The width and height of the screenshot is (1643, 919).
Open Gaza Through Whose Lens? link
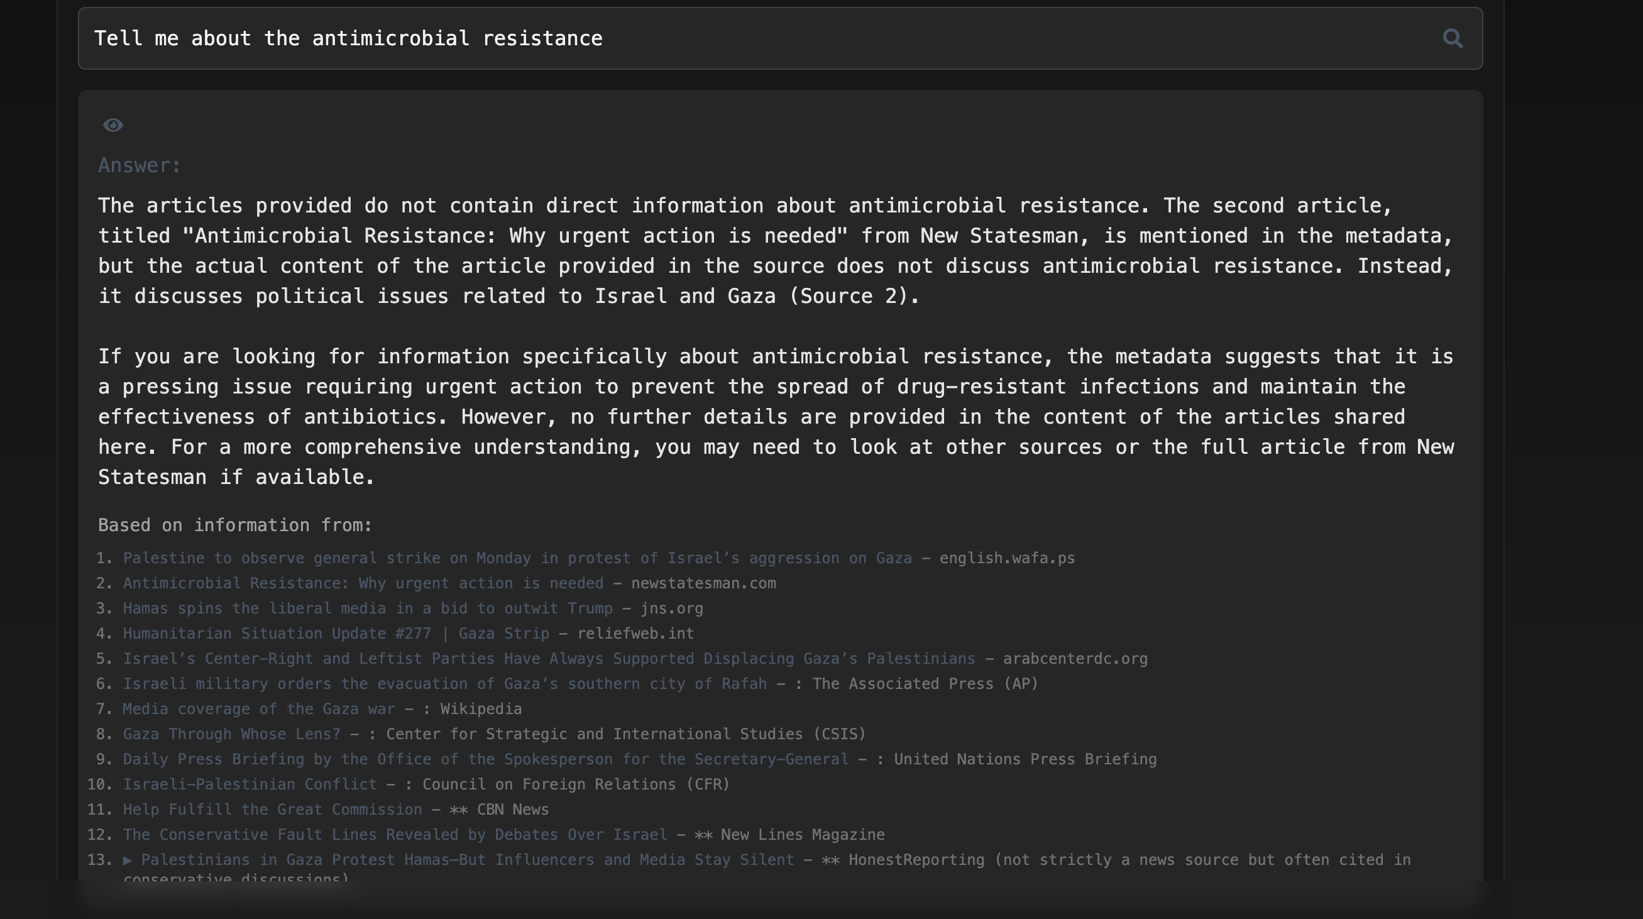(231, 734)
